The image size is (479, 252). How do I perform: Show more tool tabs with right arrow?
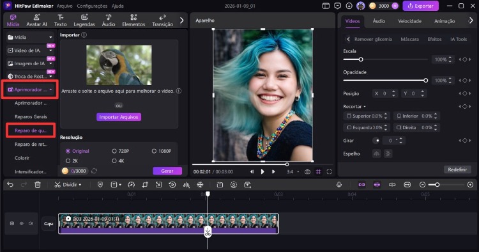coord(182,20)
